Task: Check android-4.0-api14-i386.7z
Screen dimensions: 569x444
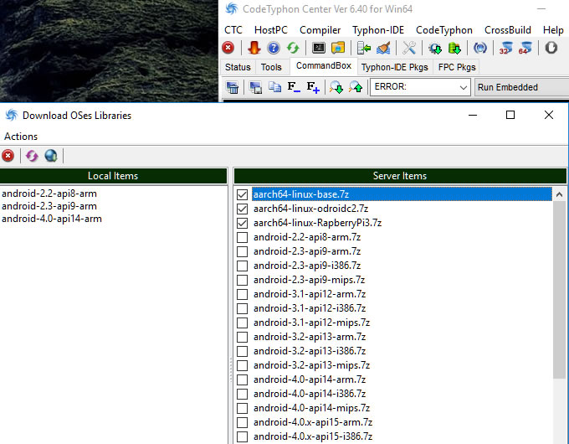Action: tap(242, 394)
